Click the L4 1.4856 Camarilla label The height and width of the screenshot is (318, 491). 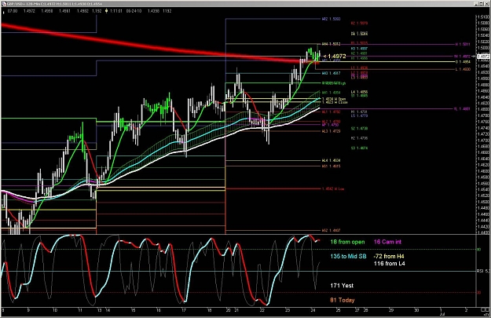coord(359,92)
